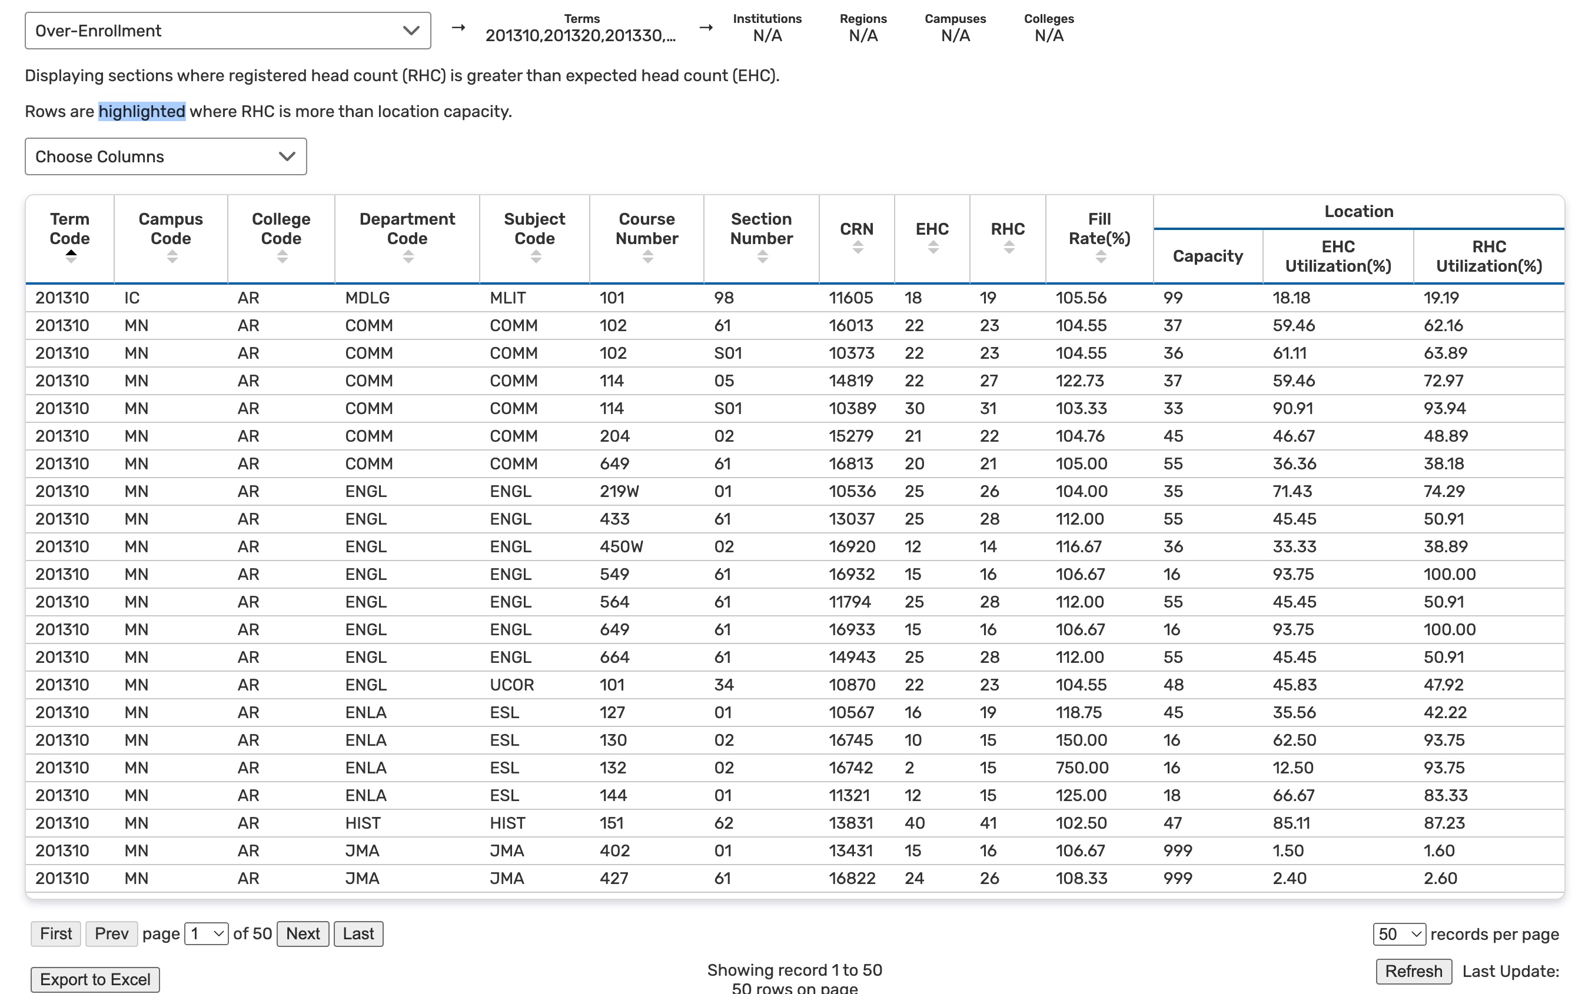Image resolution: width=1595 pixels, height=994 pixels.
Task: Sort by EHC column icon
Action: pos(933,248)
